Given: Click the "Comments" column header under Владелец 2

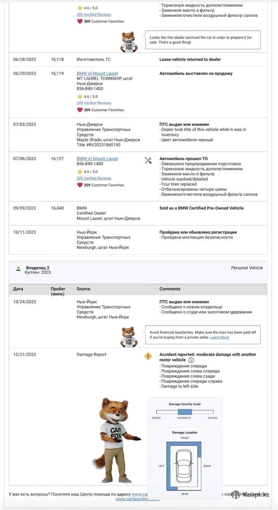Looking at the screenshot, I should (x=170, y=289).
